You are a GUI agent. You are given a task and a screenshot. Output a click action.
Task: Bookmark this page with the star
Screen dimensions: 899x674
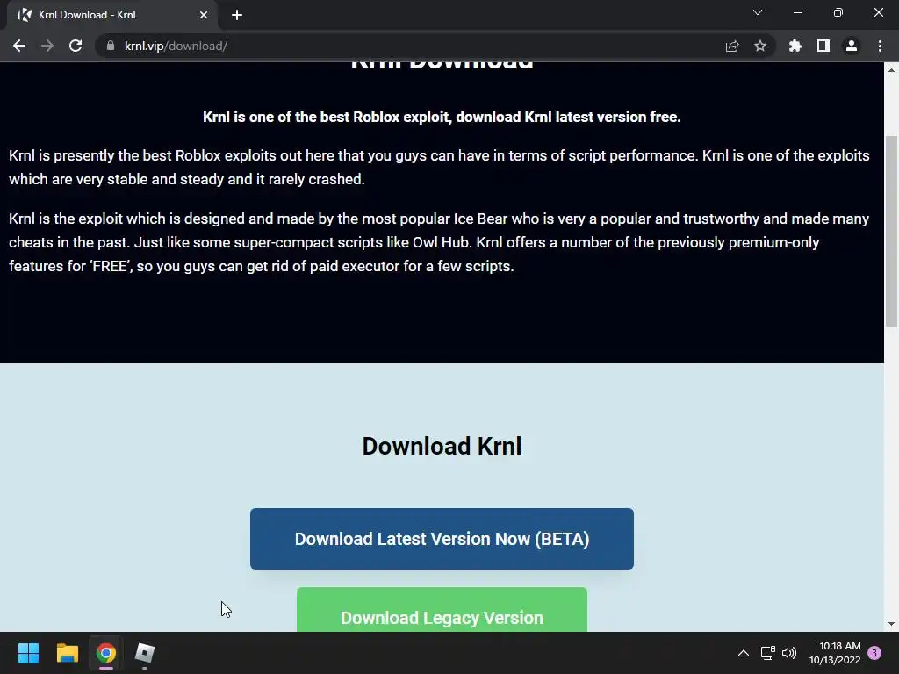pos(760,46)
